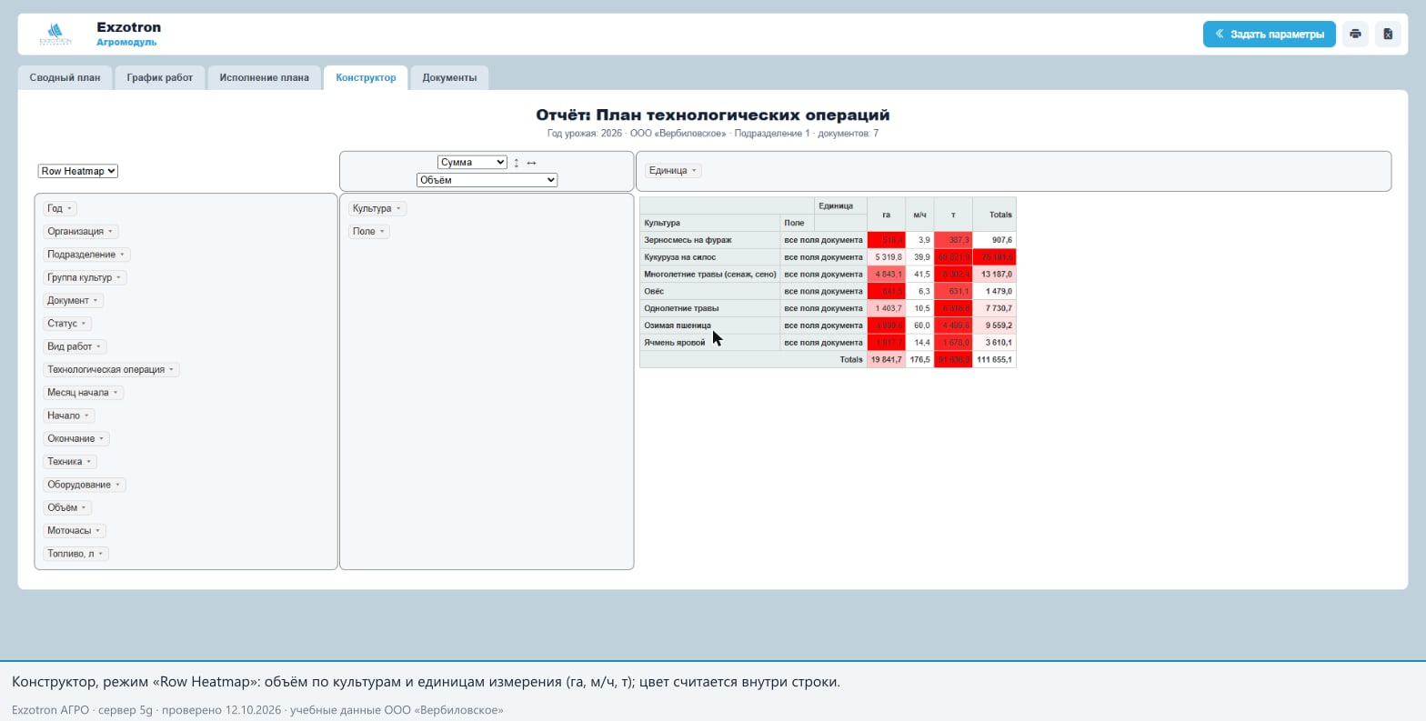Open the Задать параметры panel
The height and width of the screenshot is (721, 1426).
pos(1270,35)
